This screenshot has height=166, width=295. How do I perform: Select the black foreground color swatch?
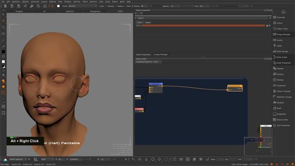point(3,52)
